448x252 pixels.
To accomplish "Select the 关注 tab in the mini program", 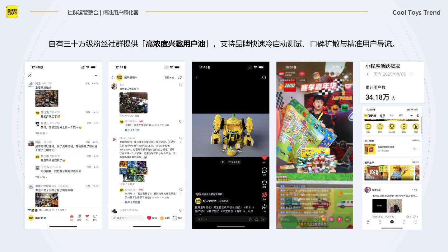I will (392, 115).
